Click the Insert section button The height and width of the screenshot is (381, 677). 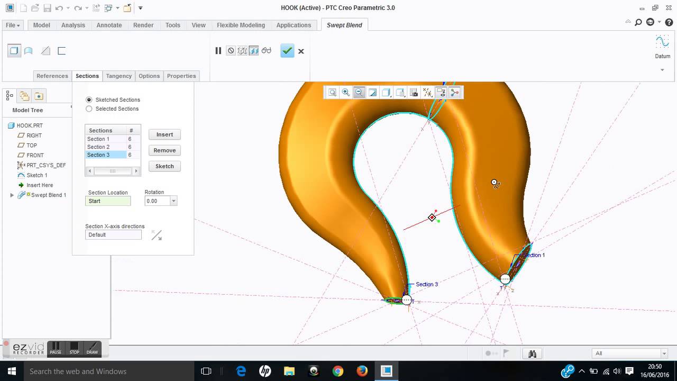pos(164,134)
